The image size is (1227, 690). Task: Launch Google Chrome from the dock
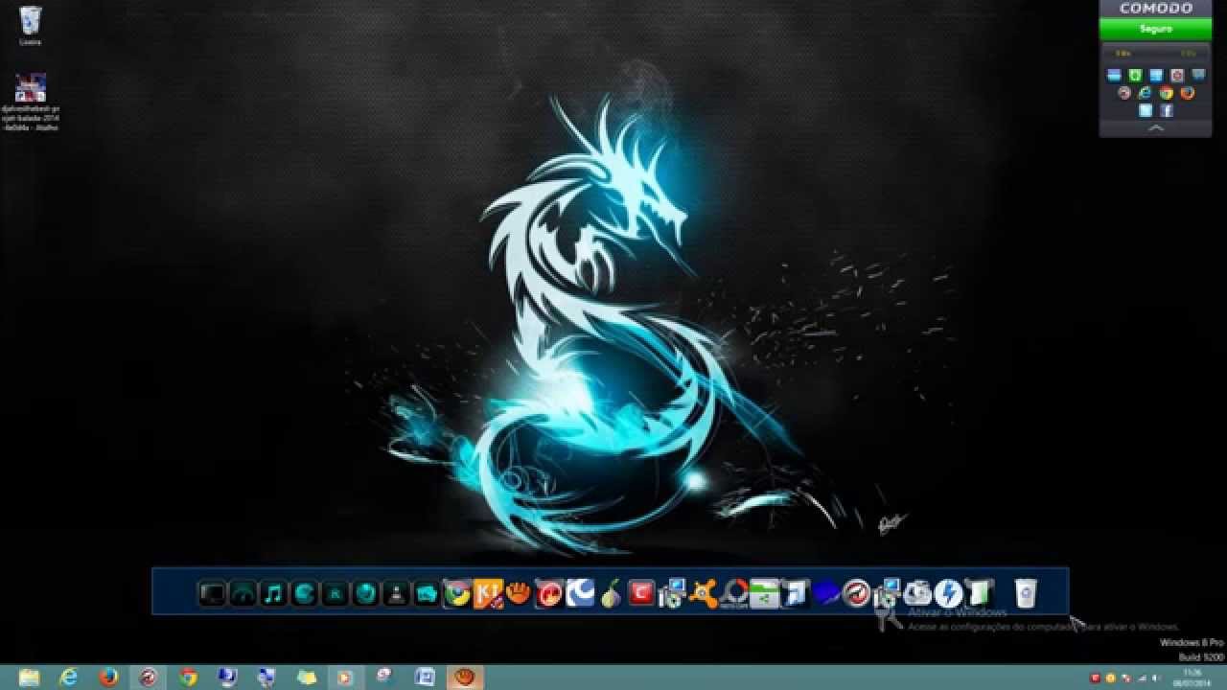click(x=457, y=594)
